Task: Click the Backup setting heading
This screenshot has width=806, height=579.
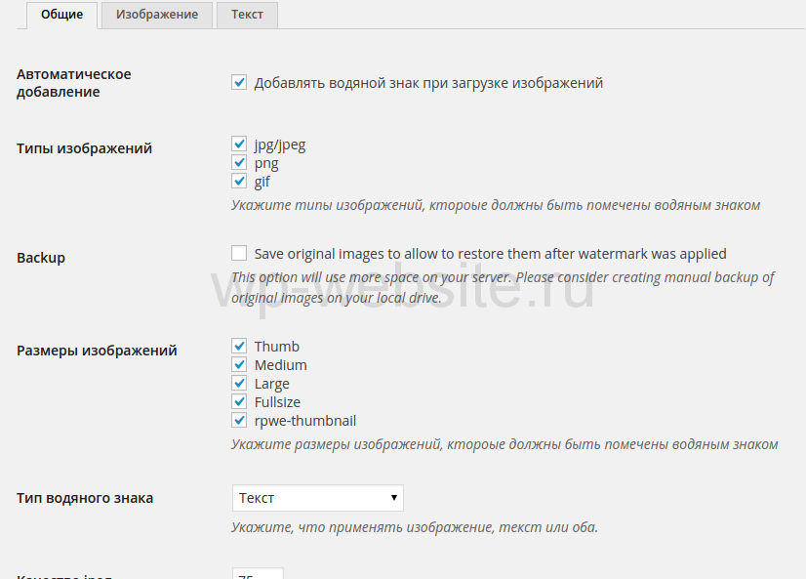Action: tap(41, 258)
